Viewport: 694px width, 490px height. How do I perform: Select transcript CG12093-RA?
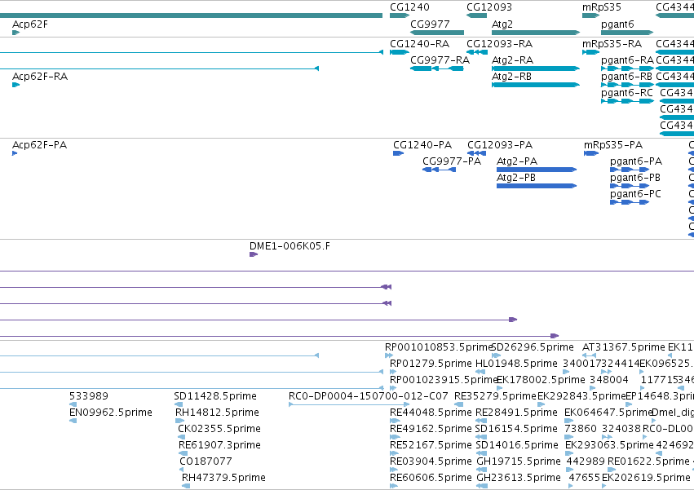pos(499,44)
